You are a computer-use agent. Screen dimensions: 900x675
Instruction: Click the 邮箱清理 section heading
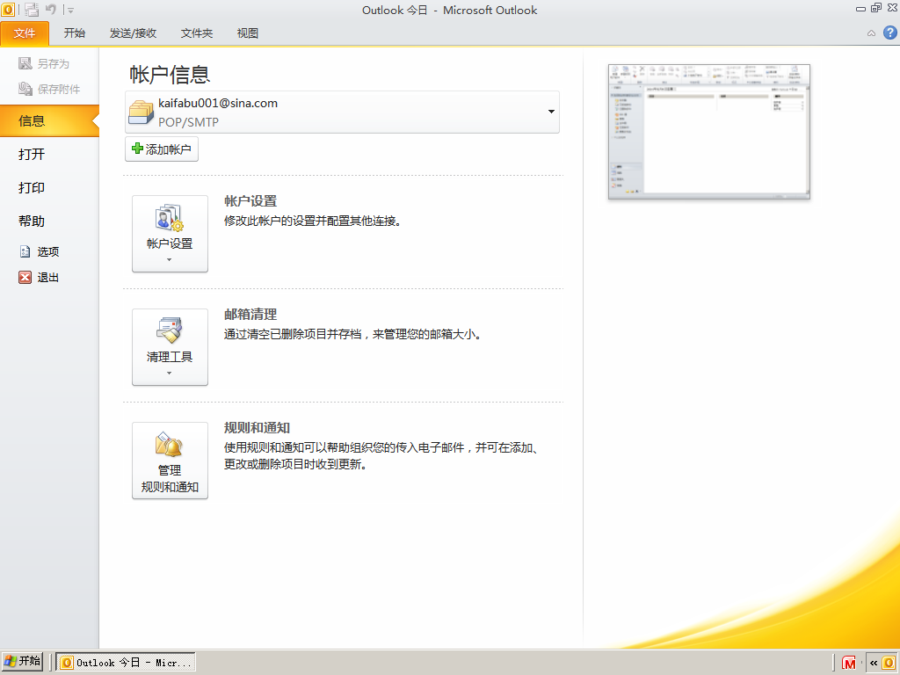[250, 315]
